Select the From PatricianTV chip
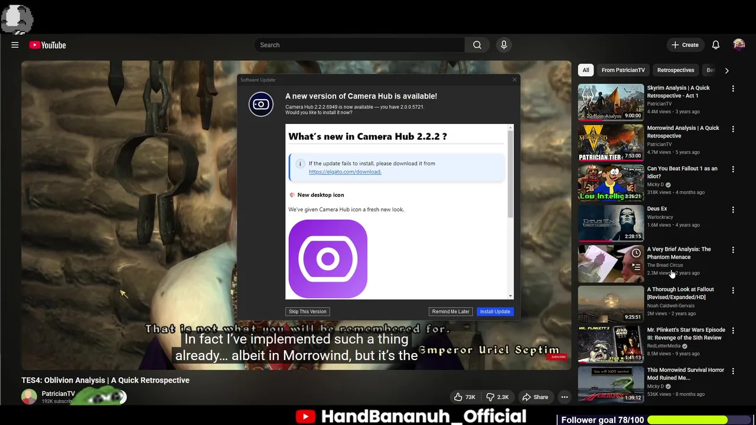 point(623,70)
